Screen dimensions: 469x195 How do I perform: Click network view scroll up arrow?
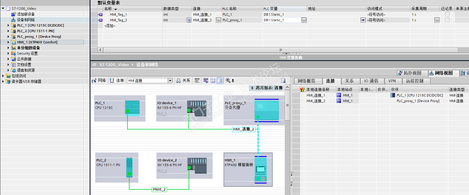coord(287,87)
